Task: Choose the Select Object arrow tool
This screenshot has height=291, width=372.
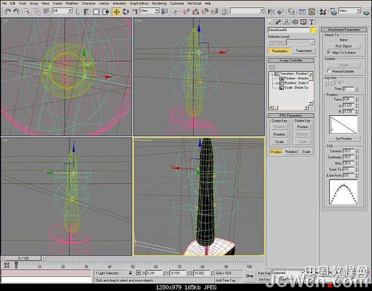Action: (x=78, y=12)
